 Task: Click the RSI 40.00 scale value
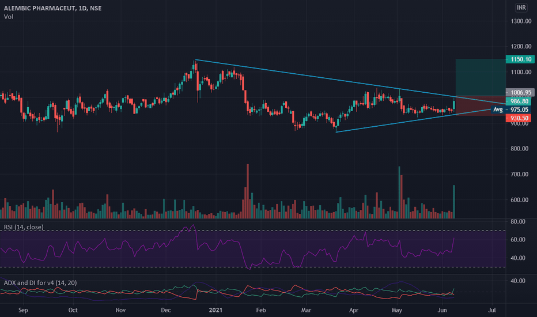(518, 258)
